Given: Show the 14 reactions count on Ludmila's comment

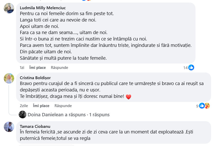Looking at the screenshot, I should pos(185,68).
